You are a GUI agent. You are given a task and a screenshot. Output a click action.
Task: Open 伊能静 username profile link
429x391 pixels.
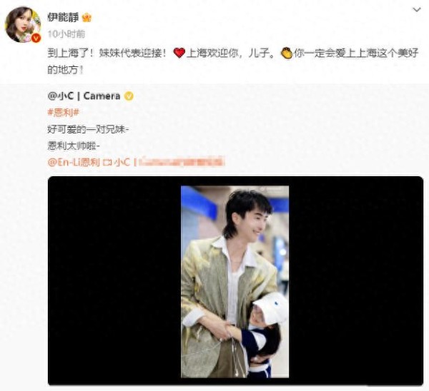point(63,18)
